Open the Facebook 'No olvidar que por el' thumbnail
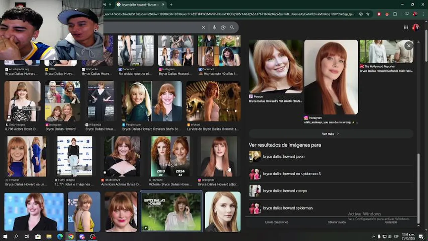The image size is (428, 241). 135,51
